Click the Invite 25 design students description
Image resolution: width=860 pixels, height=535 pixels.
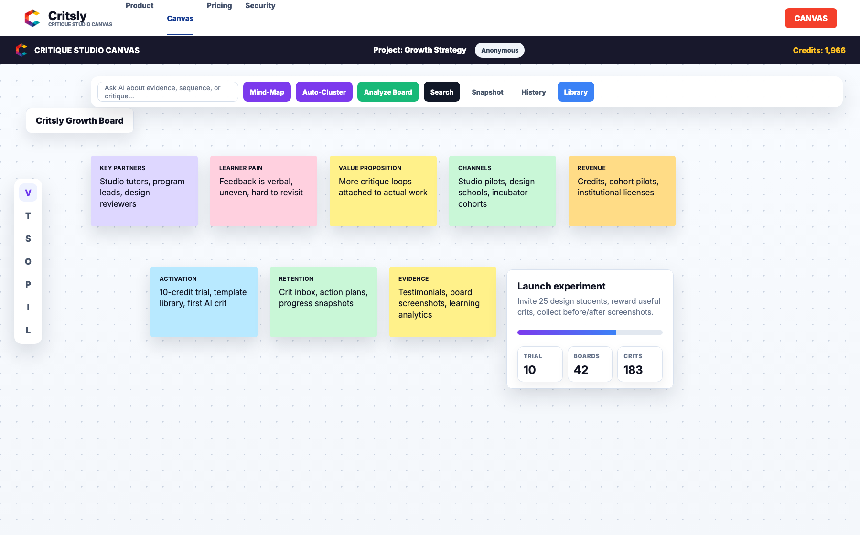(589, 307)
